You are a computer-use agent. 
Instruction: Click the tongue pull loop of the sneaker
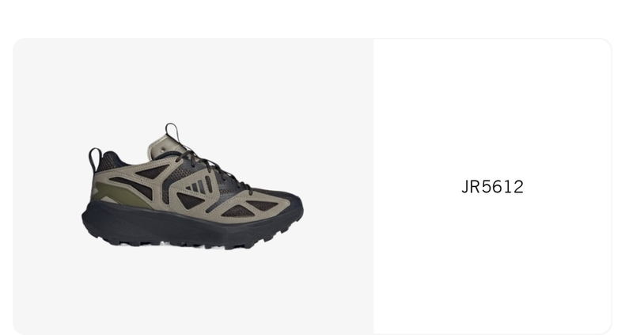pos(172,132)
